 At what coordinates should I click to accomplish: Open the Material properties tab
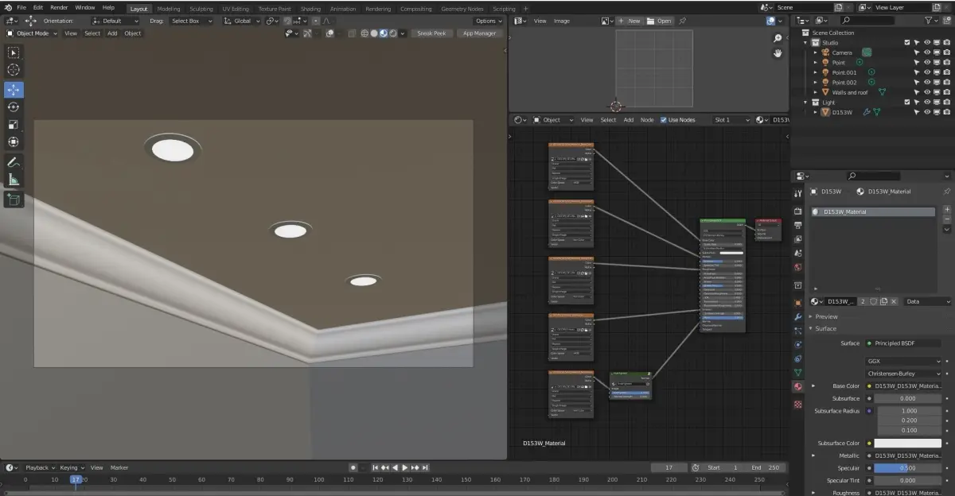tap(798, 386)
